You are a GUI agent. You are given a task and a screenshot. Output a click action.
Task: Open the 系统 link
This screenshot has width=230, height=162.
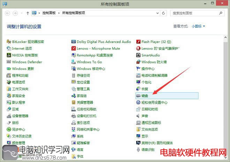pyautogui.click(x=80, y=136)
